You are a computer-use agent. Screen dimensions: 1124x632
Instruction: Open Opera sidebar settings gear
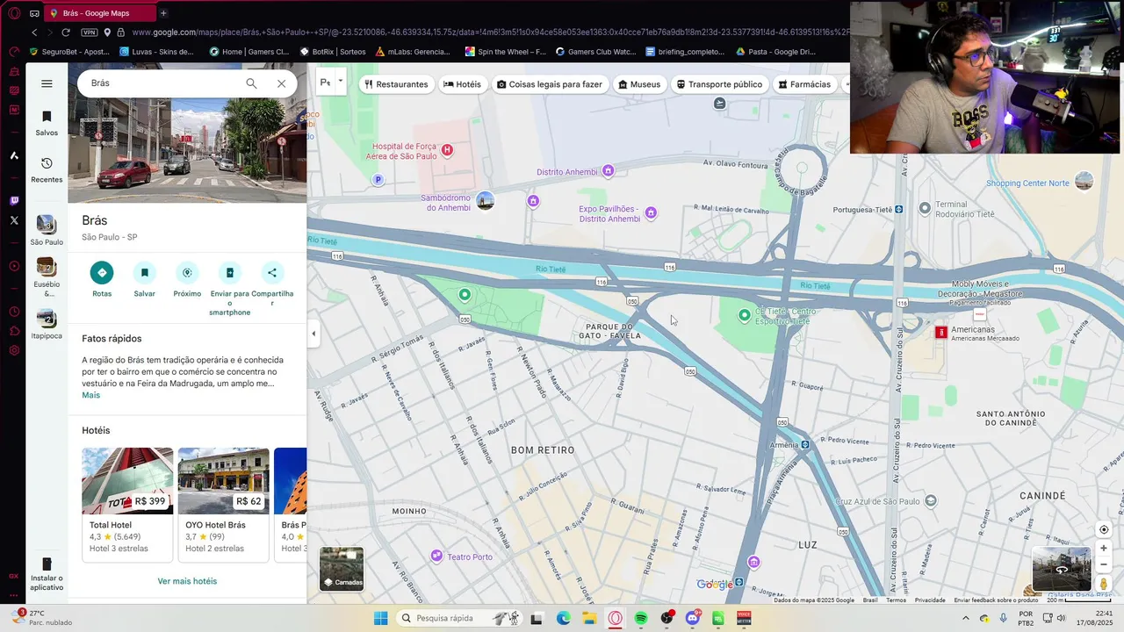(14, 350)
